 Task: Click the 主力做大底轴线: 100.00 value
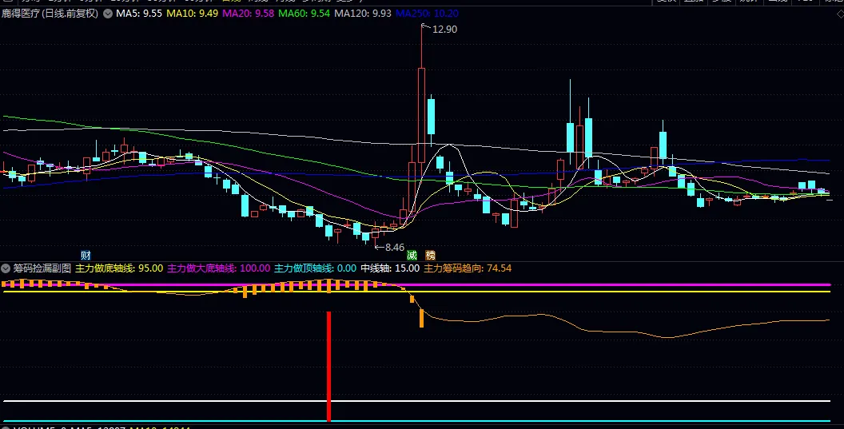218,268
